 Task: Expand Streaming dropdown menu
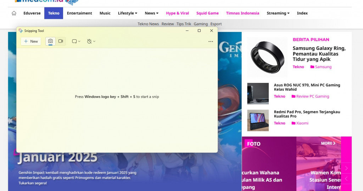point(278,13)
